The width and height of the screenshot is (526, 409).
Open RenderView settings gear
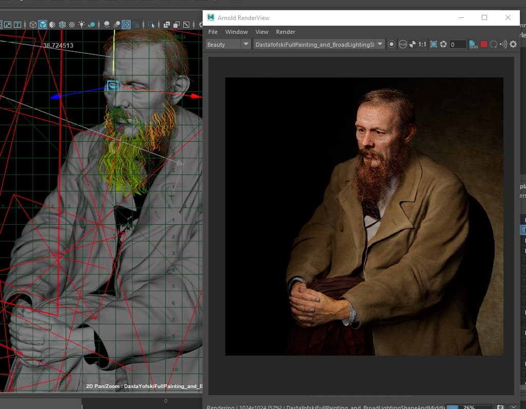(x=513, y=44)
